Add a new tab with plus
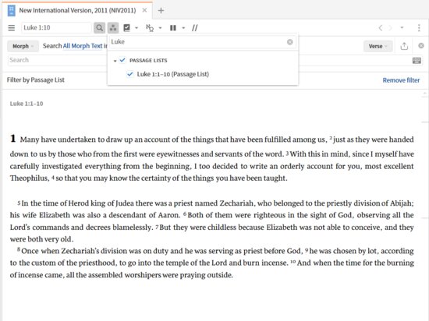The width and height of the screenshot is (429, 321). point(161,10)
